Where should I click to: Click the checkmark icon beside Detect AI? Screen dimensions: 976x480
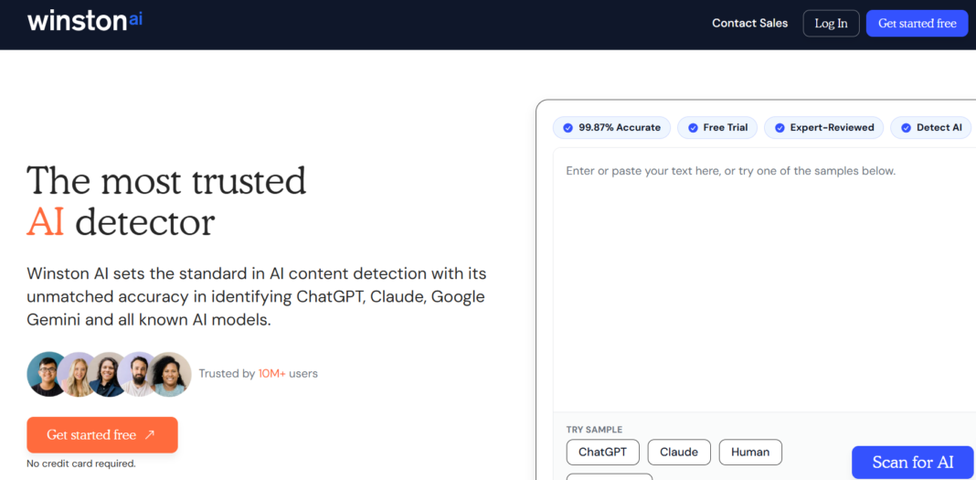pyautogui.click(x=906, y=128)
